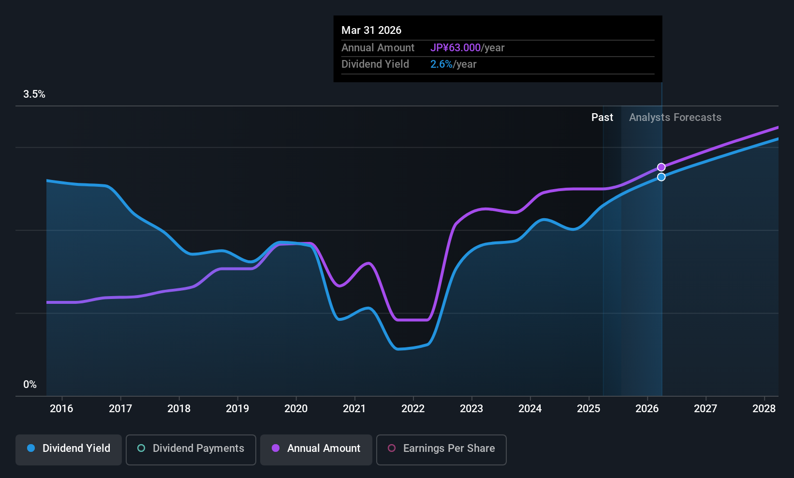Enable the Dividend Payments legend series
The width and height of the screenshot is (794, 478).
pyautogui.click(x=191, y=450)
